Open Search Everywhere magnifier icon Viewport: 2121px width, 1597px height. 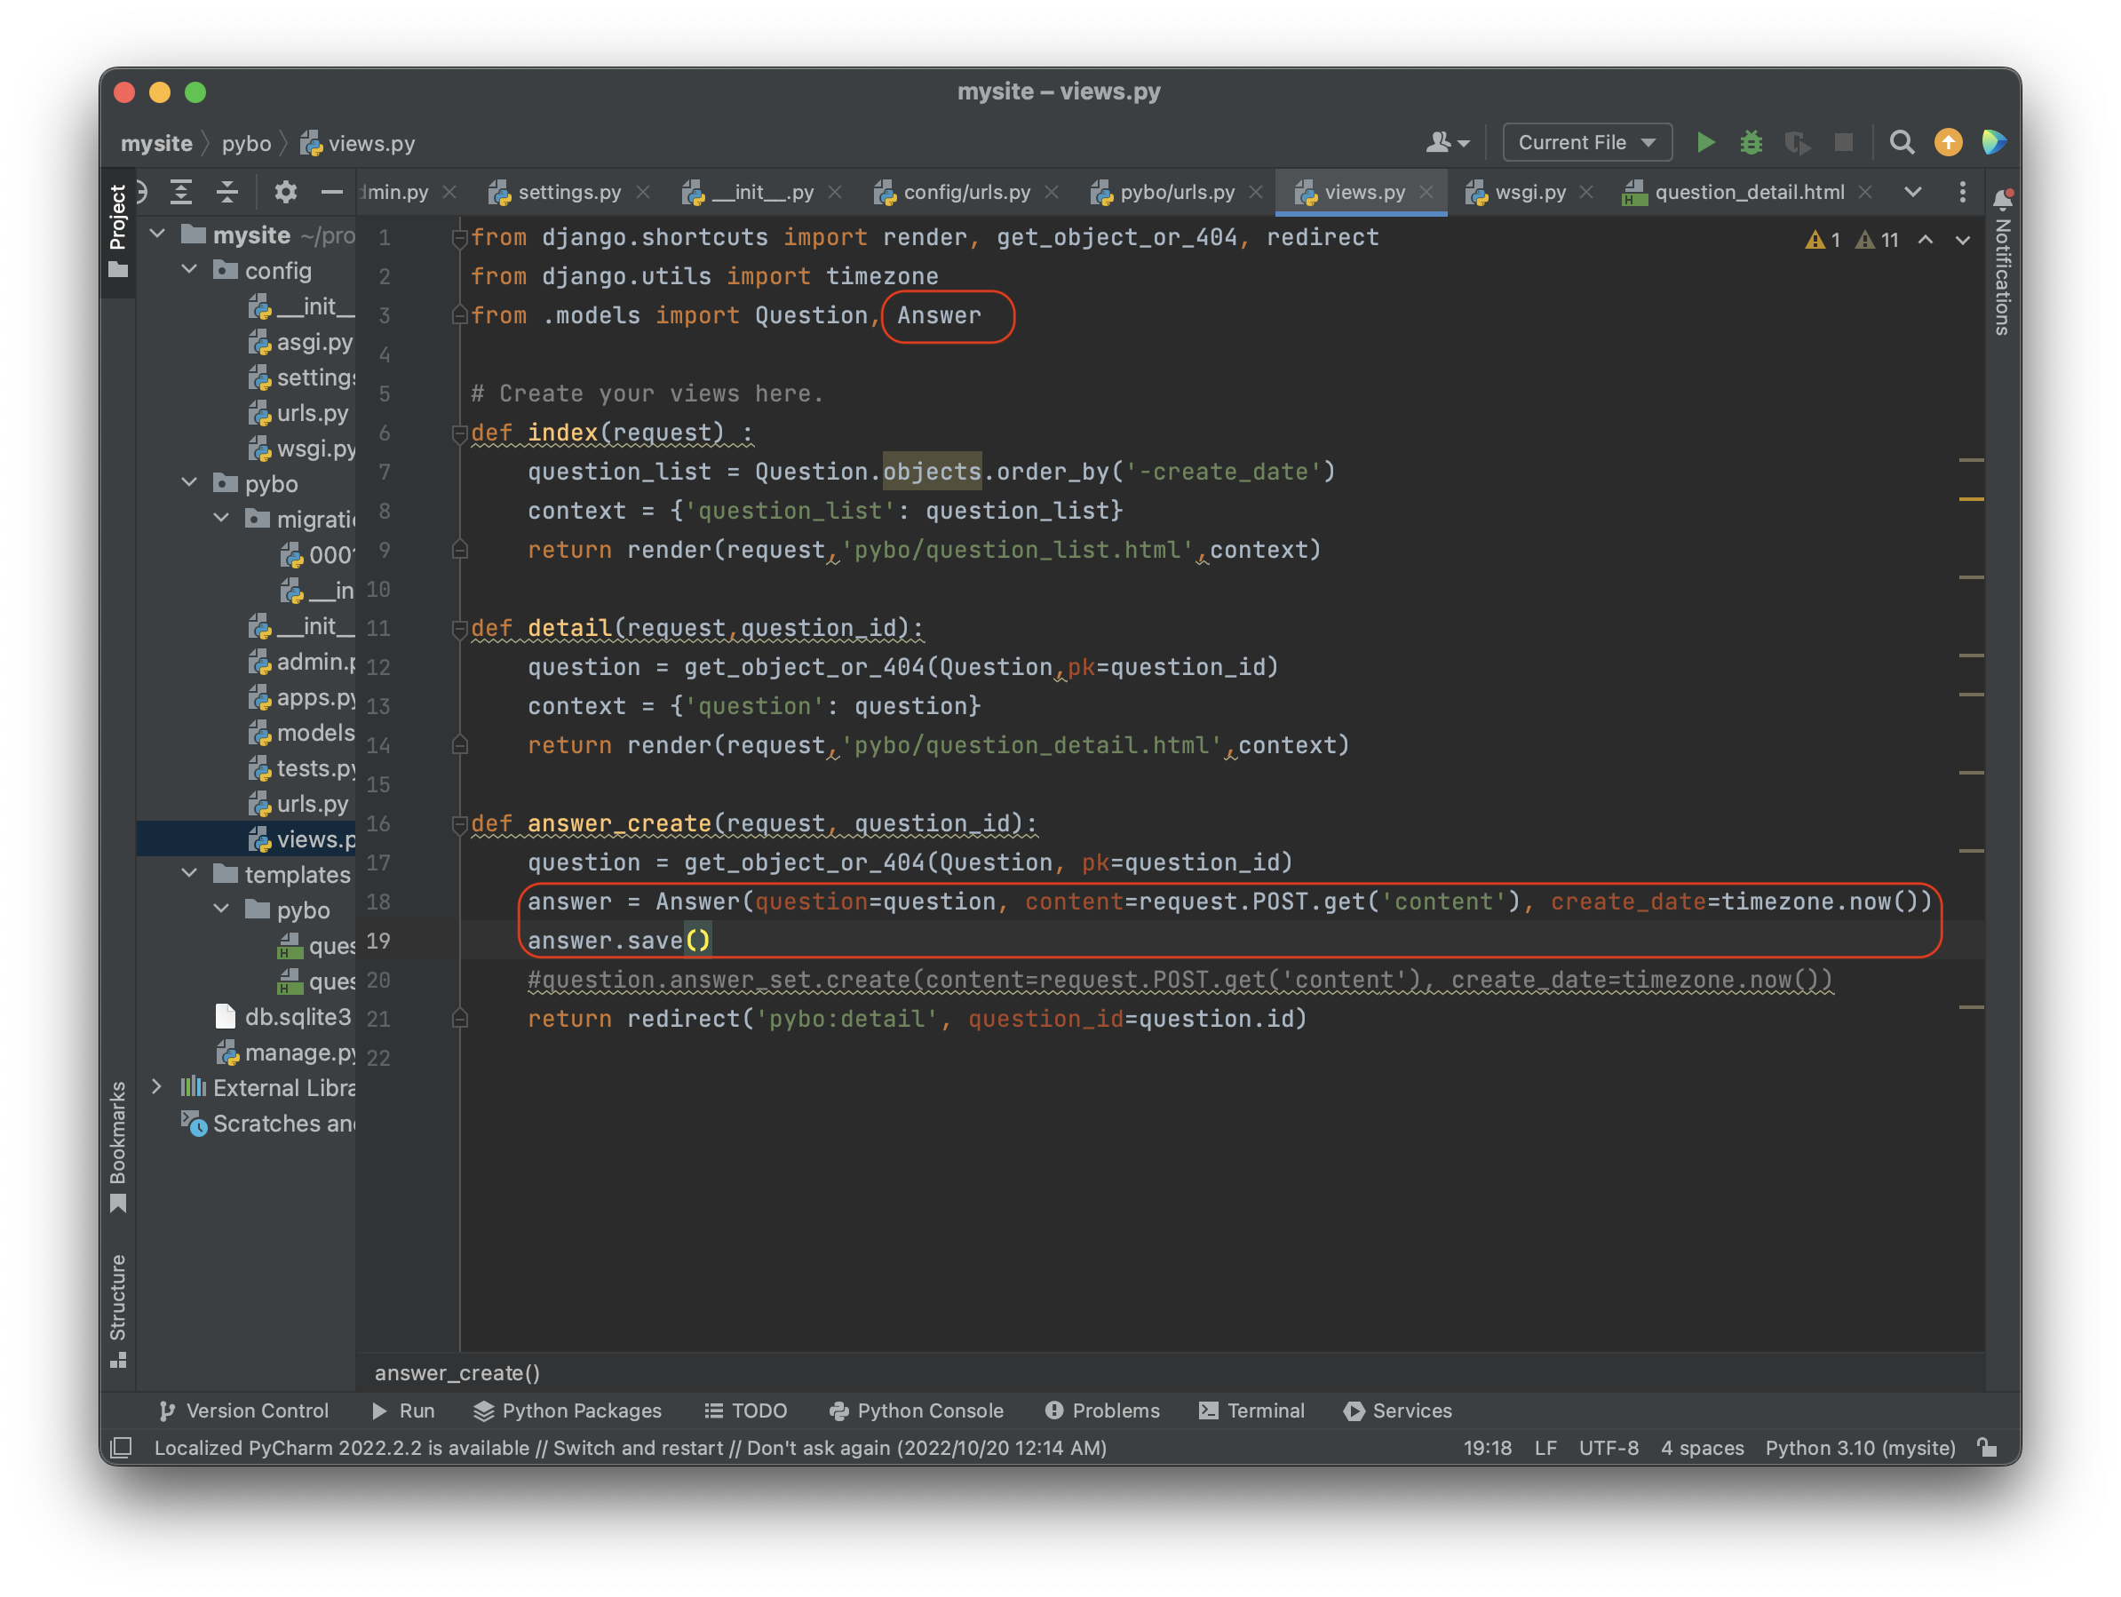[1902, 143]
